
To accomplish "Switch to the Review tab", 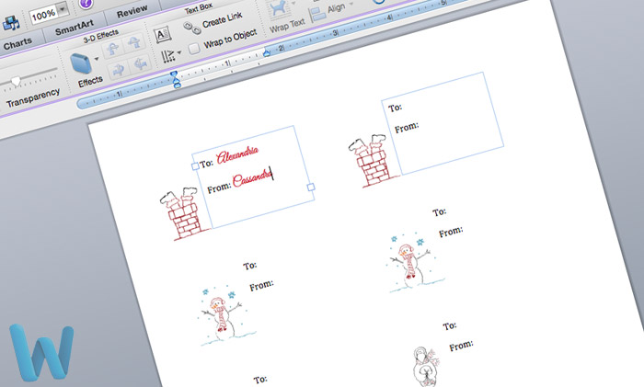I will (132, 12).
